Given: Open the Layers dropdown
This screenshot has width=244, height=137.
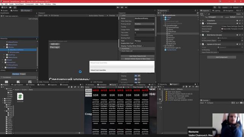Looking at the screenshot, I should click(x=227, y=7).
